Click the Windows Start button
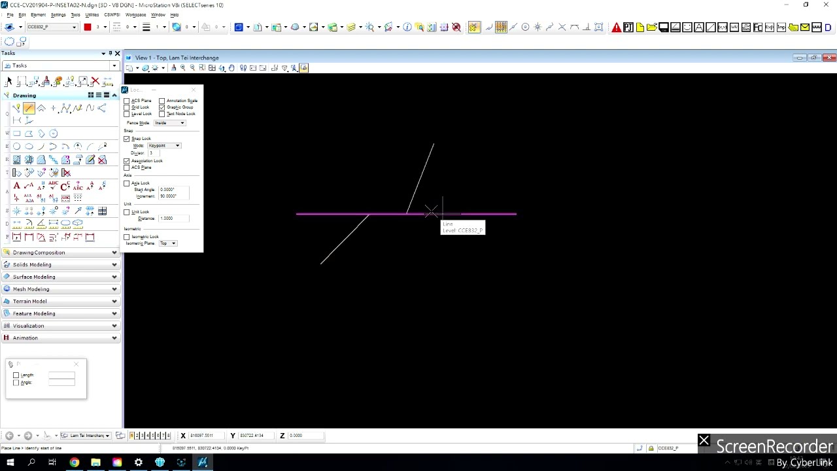Screen dimensions: 837x471 [x=10, y=462]
